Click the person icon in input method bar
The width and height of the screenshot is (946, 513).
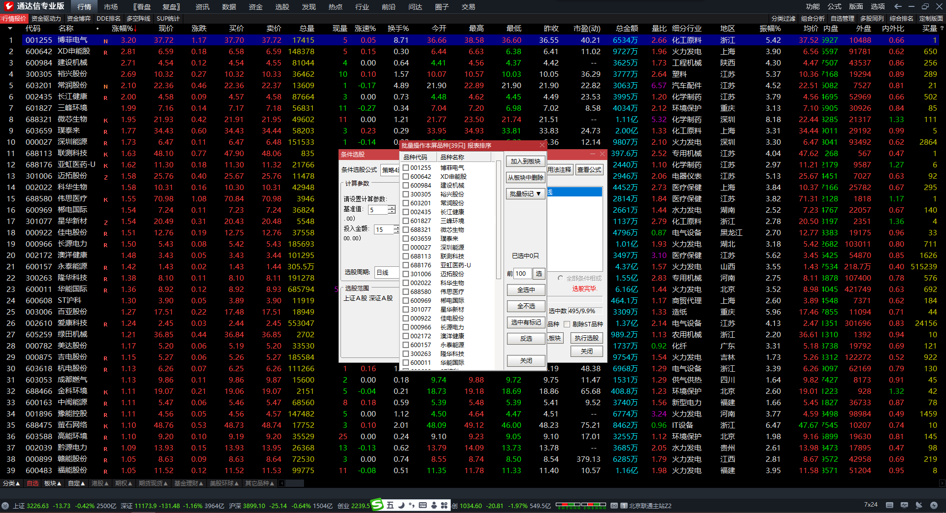tap(434, 505)
